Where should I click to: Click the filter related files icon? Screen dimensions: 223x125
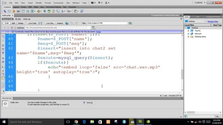[181, 19]
